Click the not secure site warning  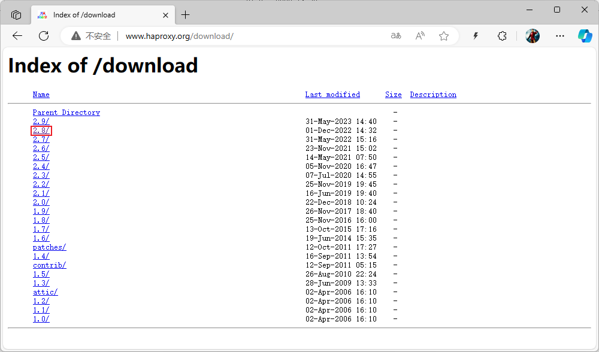tap(91, 36)
